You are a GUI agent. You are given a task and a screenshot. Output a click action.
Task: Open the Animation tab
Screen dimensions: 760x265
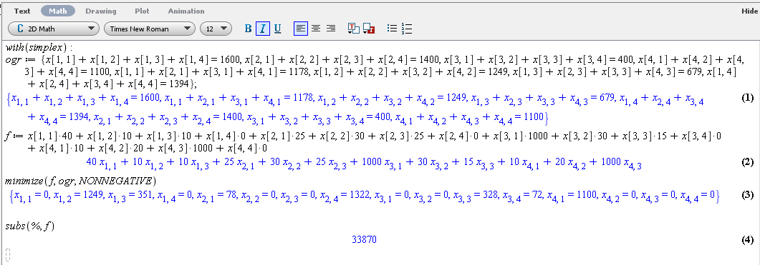coord(186,11)
